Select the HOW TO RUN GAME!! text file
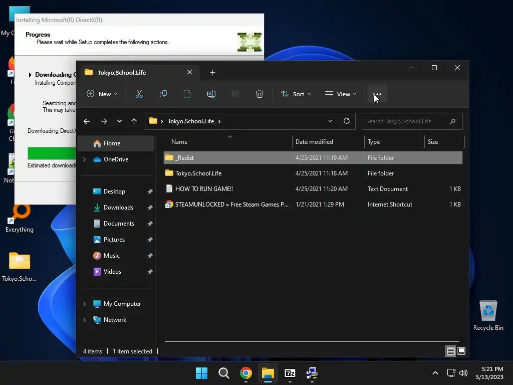 pos(313,189)
